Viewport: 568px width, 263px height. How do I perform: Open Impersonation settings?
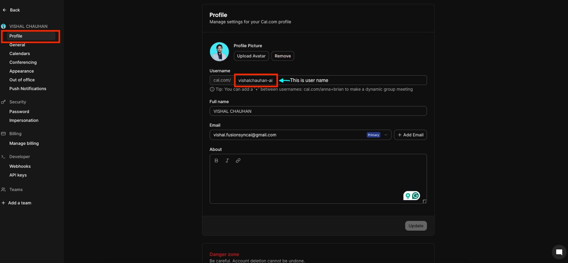24,121
